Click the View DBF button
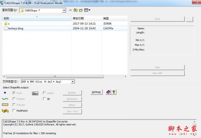The width and height of the screenshot is (201, 138). (x=157, y=73)
